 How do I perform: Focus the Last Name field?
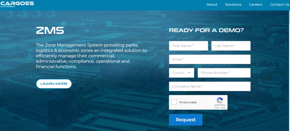tap(231, 46)
